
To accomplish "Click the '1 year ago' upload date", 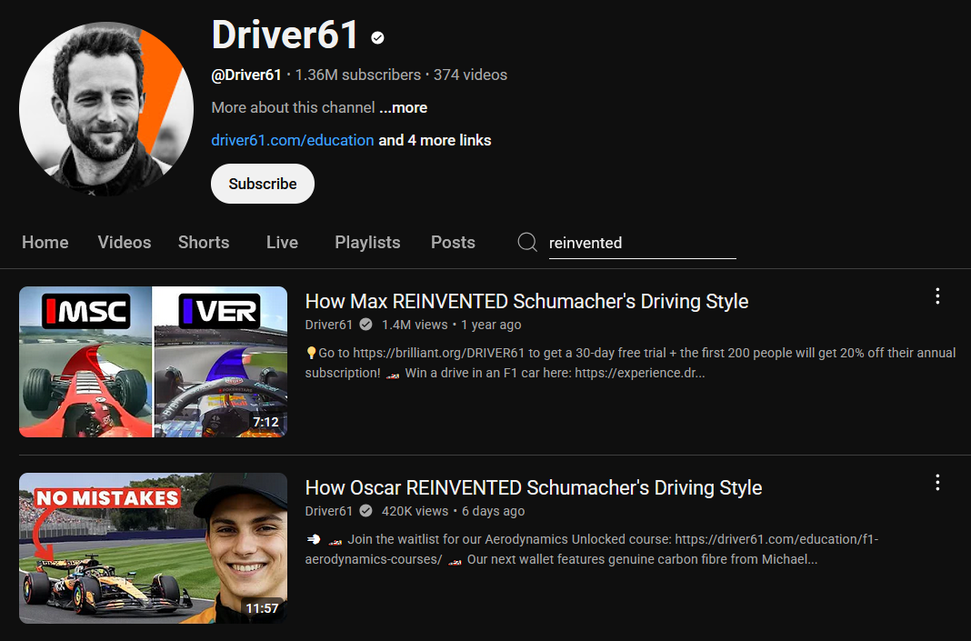I will coord(491,325).
